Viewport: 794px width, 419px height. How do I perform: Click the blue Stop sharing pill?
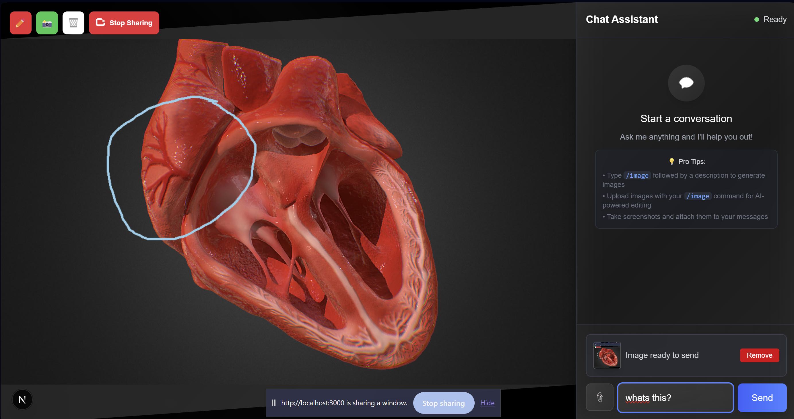[443, 403]
